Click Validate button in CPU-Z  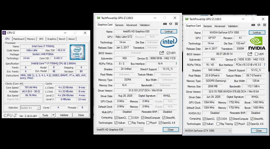(64, 115)
